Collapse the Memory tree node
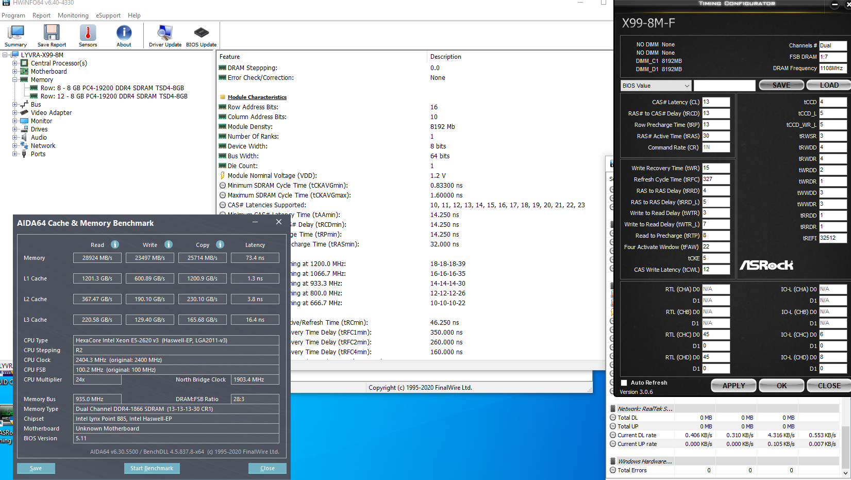 click(x=14, y=80)
